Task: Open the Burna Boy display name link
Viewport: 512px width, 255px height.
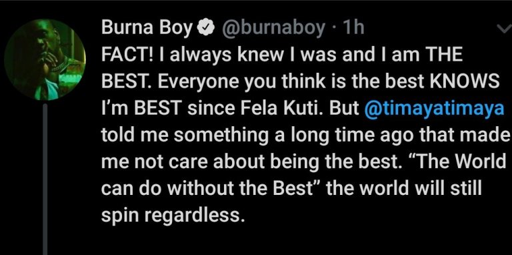Action: (147, 28)
